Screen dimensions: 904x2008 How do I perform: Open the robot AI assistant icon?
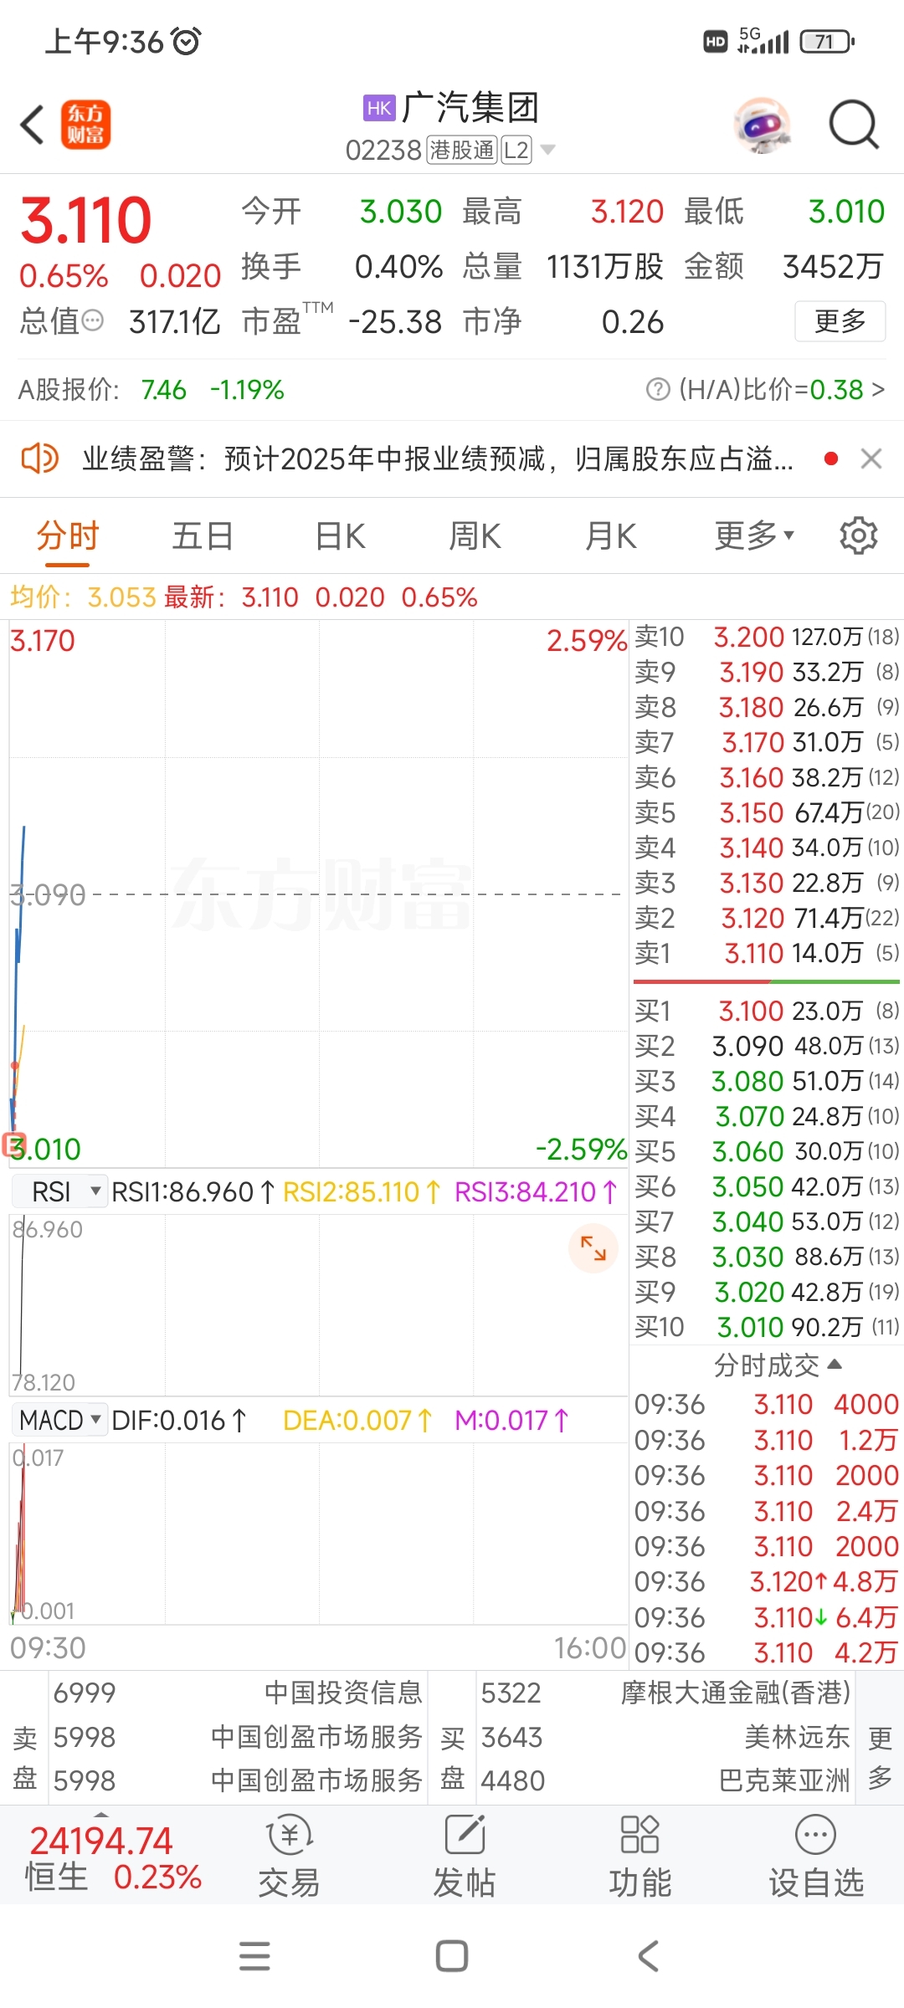tap(763, 125)
